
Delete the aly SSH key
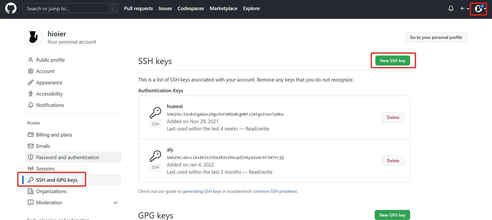[393, 161]
